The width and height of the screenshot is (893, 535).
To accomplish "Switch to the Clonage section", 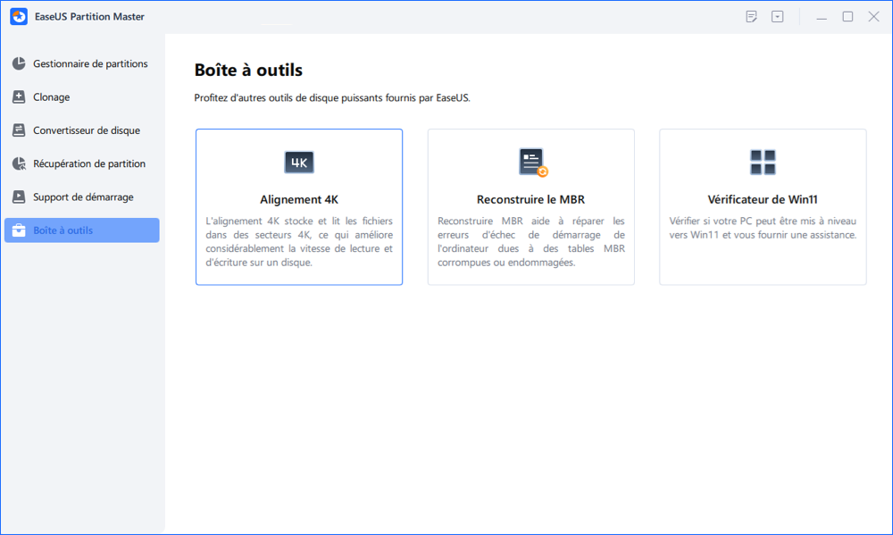I will [82, 96].
